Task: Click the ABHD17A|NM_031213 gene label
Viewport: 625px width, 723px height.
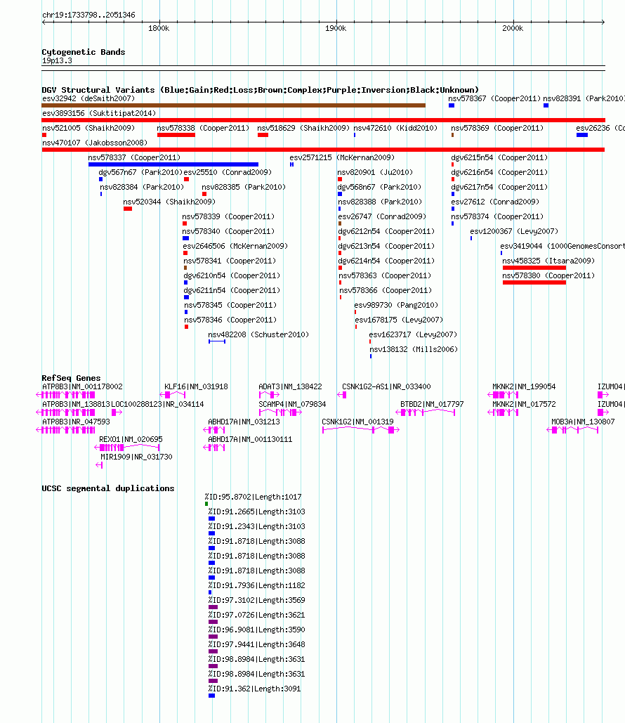Action: click(x=244, y=422)
